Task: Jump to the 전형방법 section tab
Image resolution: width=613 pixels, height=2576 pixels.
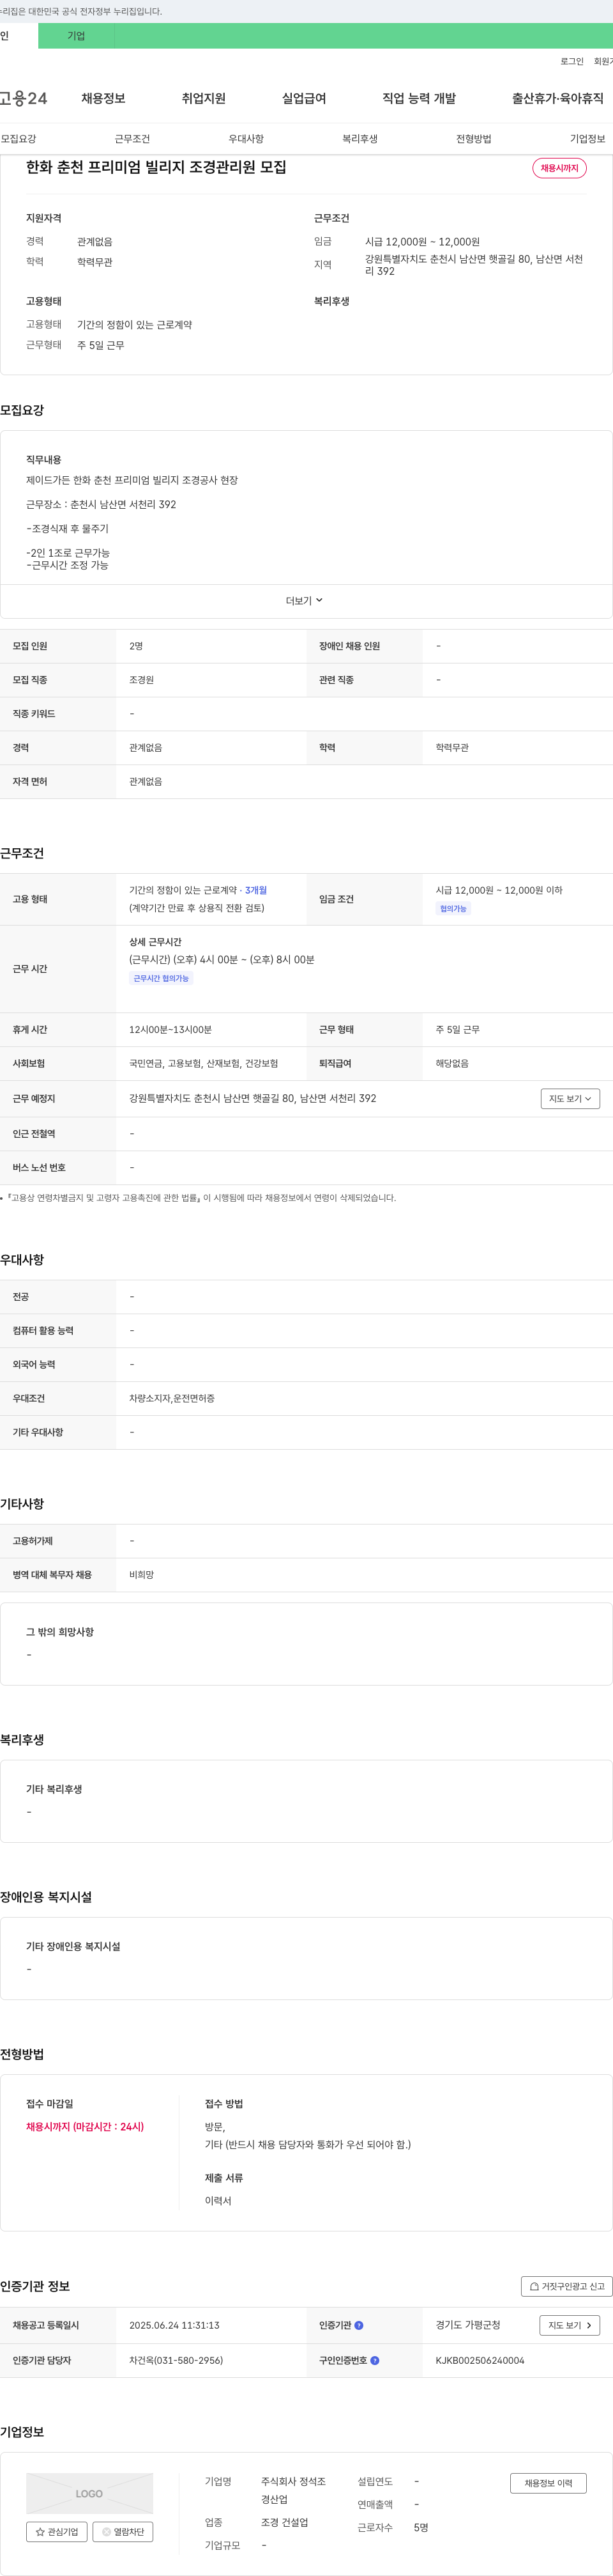Action: coord(473,139)
